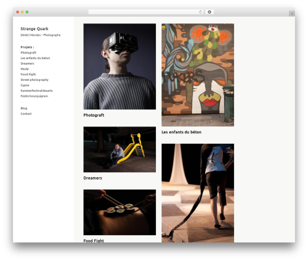Open the Mode project in sidebar
The height and width of the screenshot is (261, 308).
(x=25, y=69)
